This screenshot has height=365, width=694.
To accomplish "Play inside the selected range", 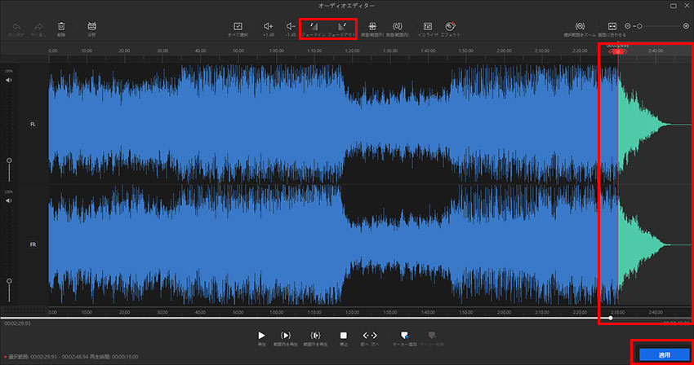I will [286, 338].
